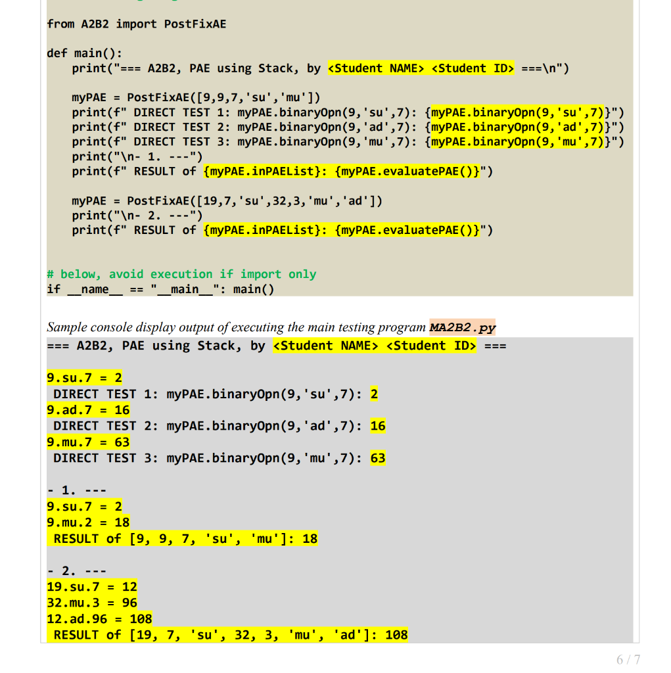Select the '19.su.7 = 12' output line
The height and width of the screenshot is (673, 671).
click(91, 586)
